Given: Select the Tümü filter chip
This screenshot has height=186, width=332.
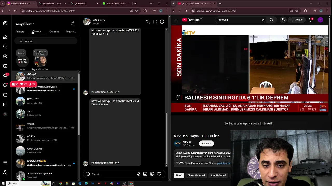Looking at the screenshot, I should pyautogui.click(x=179, y=175).
